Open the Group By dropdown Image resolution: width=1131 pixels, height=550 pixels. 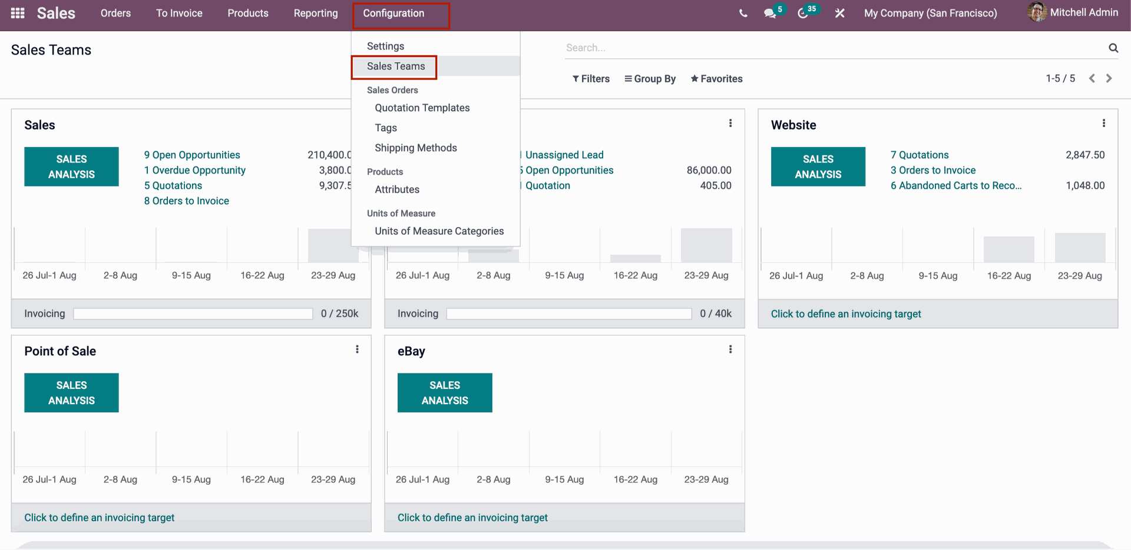pos(650,78)
